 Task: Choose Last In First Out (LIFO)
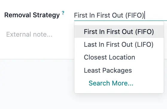click(119, 44)
